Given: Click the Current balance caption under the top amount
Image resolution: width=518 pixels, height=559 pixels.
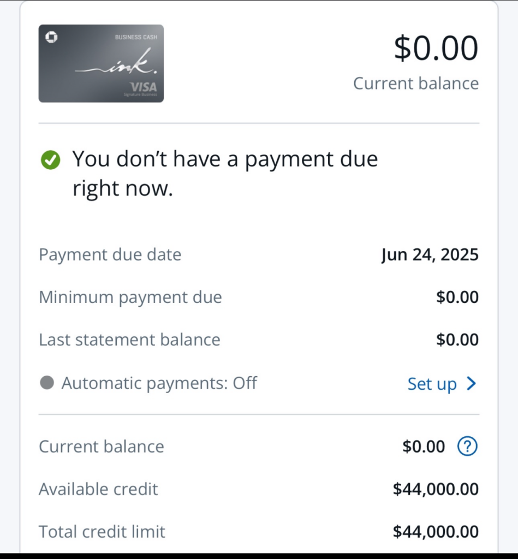Looking at the screenshot, I should 415,84.
